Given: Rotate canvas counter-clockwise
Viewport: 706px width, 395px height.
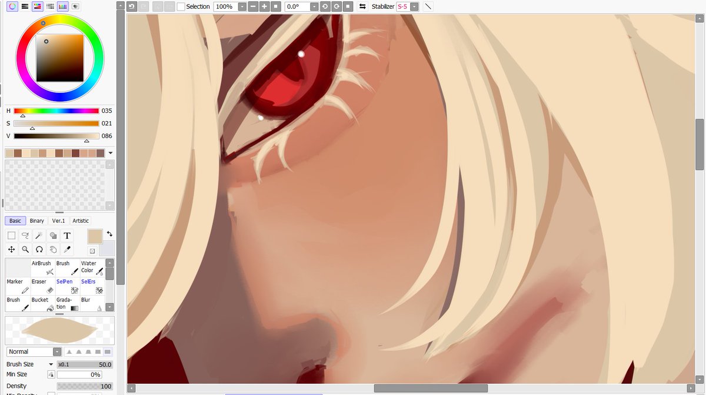Looking at the screenshot, I should click(325, 6).
